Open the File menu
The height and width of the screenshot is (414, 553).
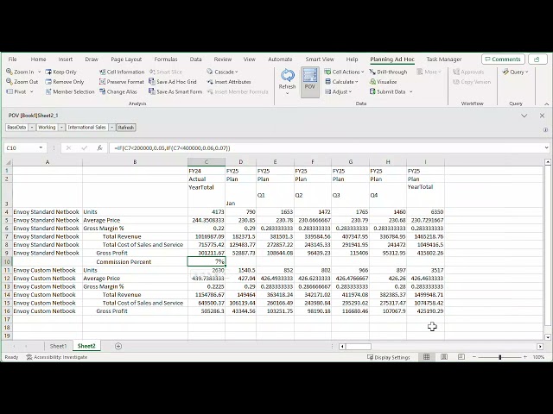(12, 60)
